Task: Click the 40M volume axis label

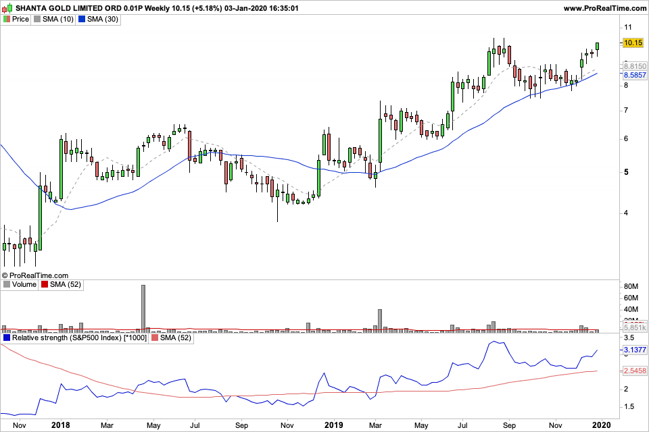Action: 631,310
